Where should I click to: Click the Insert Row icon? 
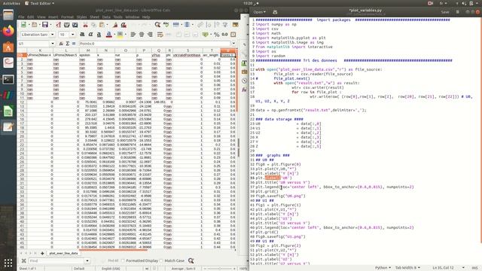click(x=175, y=25)
